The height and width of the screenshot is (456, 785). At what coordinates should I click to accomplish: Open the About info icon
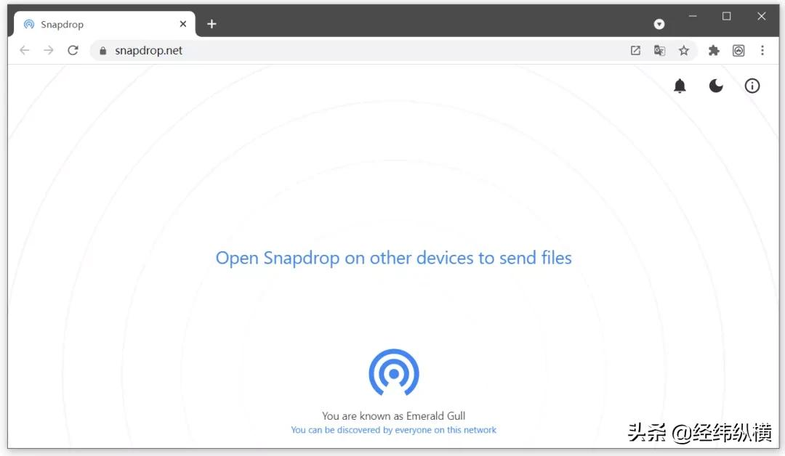752,86
